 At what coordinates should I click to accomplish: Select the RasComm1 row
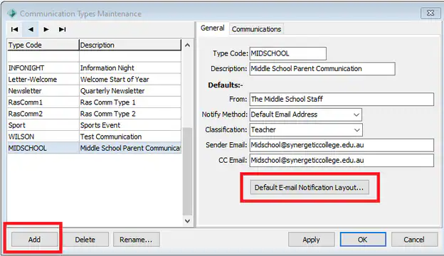[x=95, y=102]
